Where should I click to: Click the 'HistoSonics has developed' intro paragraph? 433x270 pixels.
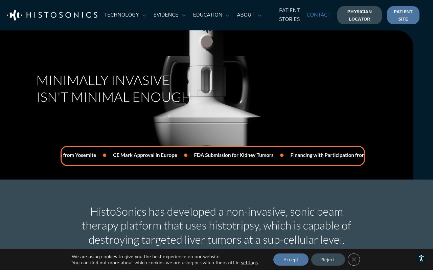click(216, 225)
